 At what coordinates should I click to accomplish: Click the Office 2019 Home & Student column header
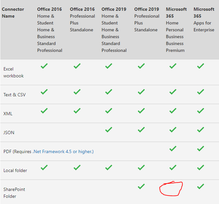[x=114, y=30]
